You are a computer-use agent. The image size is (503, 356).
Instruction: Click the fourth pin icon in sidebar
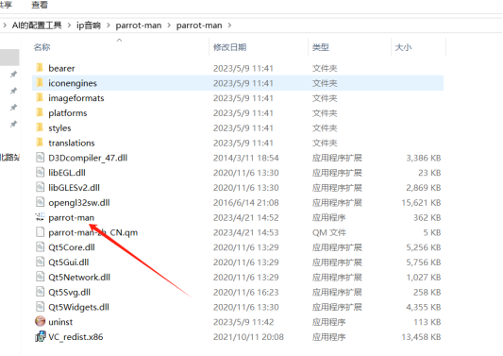click(x=13, y=124)
